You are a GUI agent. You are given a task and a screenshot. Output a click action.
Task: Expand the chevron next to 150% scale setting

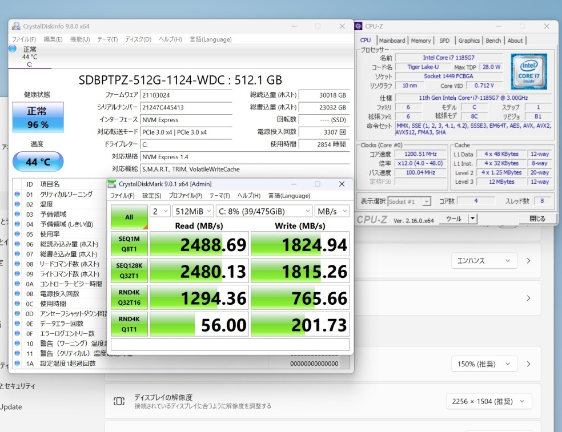click(x=529, y=364)
